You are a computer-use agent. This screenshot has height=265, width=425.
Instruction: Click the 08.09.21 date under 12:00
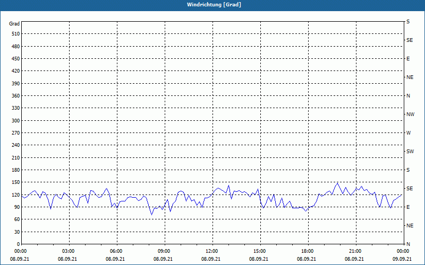point(210,259)
